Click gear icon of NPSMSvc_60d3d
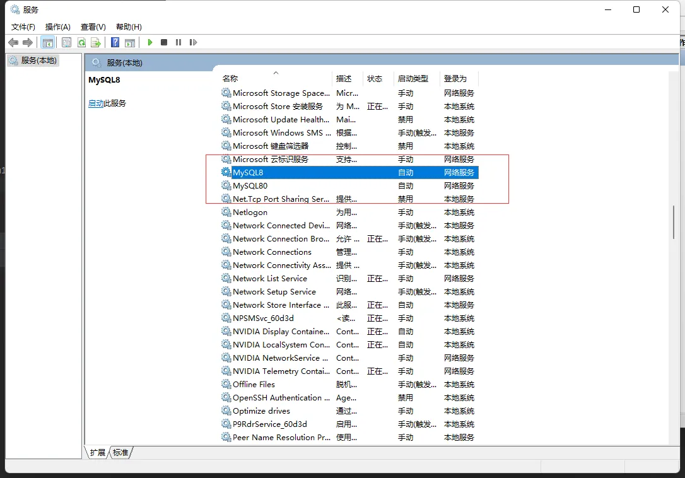 click(x=226, y=318)
